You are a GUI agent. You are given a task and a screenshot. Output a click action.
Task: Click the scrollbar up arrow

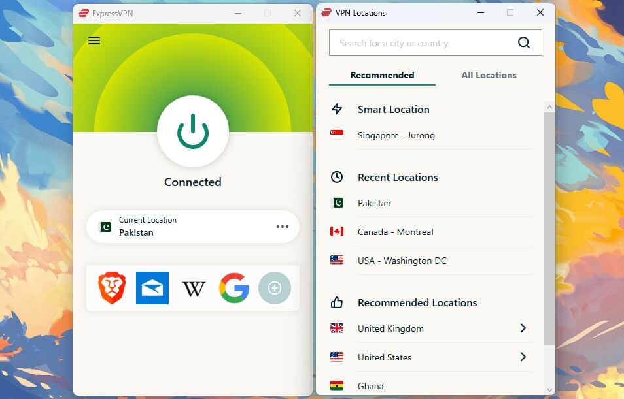pos(549,107)
